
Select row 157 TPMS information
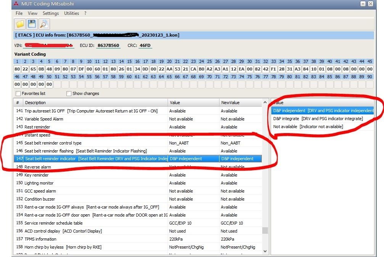138,239
